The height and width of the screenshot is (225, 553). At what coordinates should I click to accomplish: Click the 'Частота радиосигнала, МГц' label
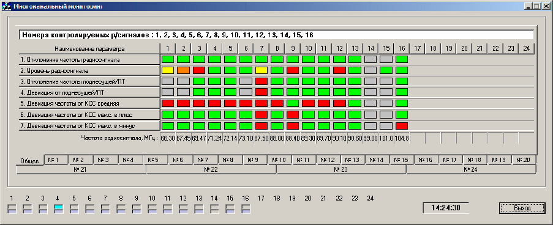click(119, 138)
